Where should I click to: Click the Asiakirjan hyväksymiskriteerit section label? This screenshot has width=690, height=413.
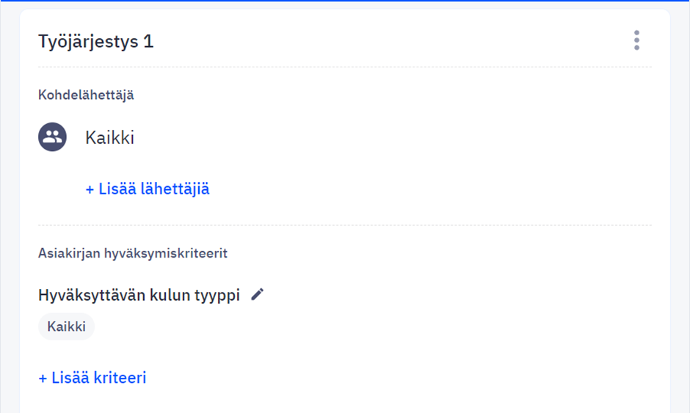point(132,253)
